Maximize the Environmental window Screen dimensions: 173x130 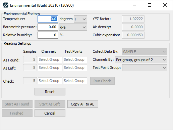[x=150, y=5]
